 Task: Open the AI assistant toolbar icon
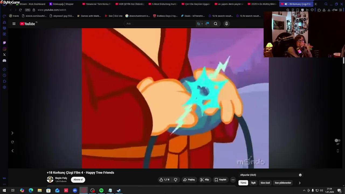coord(335,10)
